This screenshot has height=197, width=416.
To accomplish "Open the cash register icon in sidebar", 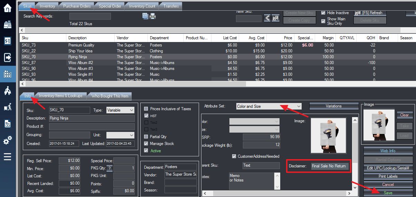I will 8,25.
